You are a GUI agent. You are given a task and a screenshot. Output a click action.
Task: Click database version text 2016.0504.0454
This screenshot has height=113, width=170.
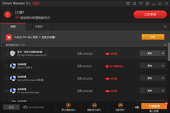[37, 107]
